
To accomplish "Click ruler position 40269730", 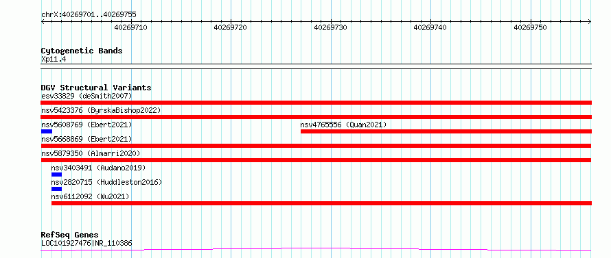I will click(330, 27).
